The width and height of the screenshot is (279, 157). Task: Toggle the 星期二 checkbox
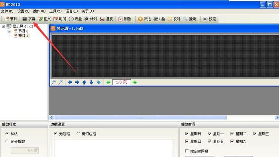coord(232,134)
